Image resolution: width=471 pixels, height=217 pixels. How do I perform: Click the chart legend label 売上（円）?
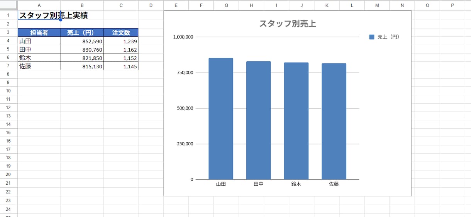pos(388,37)
